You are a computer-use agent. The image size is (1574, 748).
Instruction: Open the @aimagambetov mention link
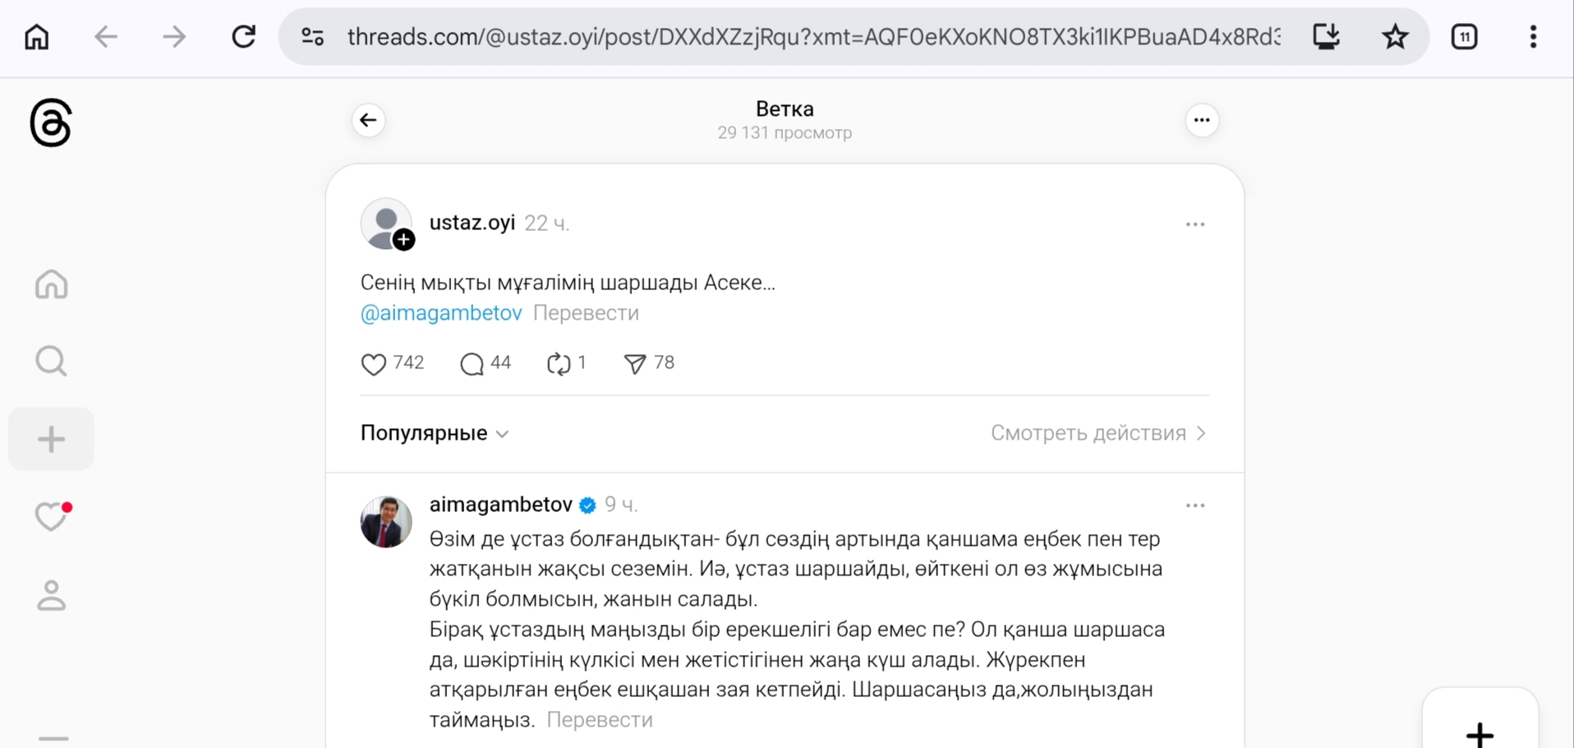(441, 313)
